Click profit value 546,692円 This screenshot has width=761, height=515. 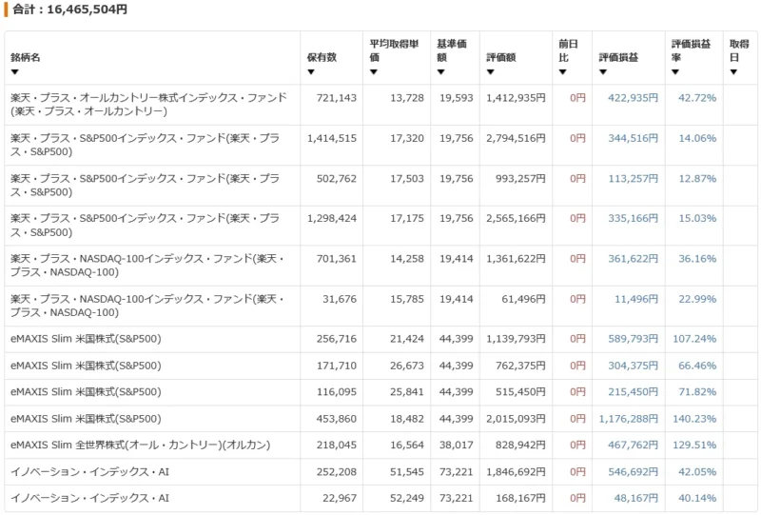(x=633, y=472)
